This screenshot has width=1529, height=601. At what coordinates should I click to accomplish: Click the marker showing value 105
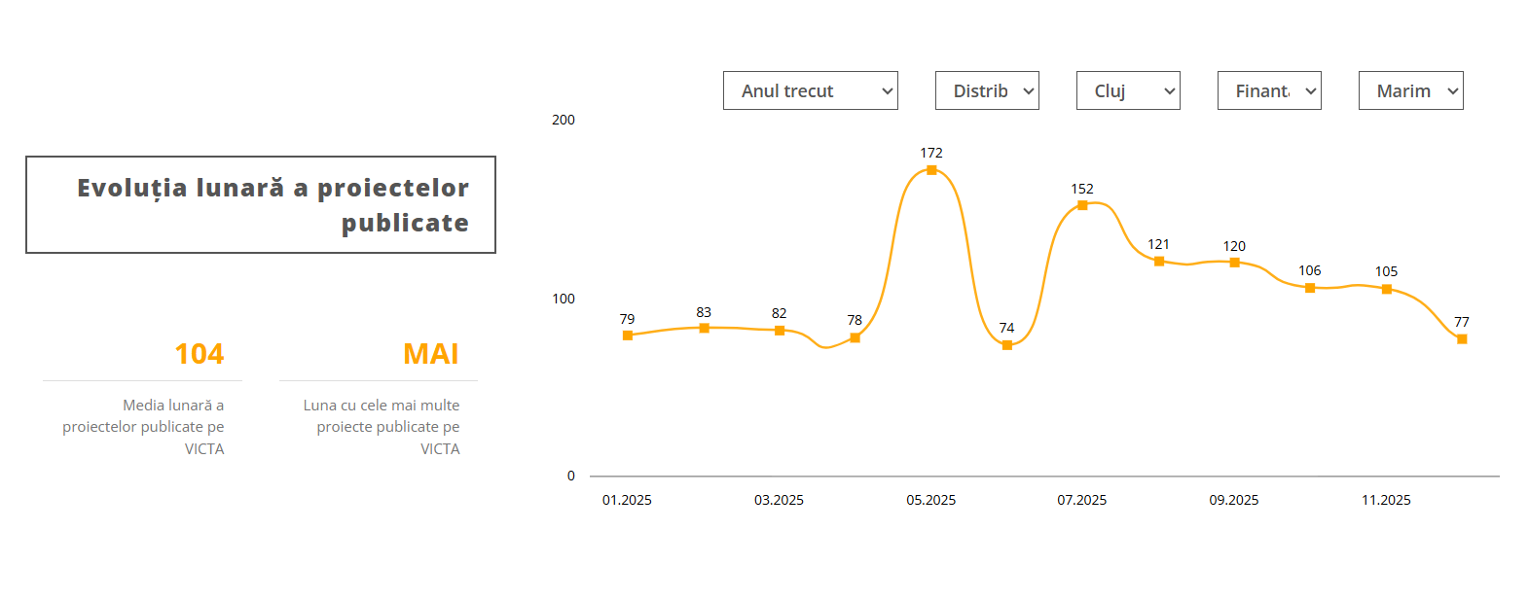coord(1386,289)
